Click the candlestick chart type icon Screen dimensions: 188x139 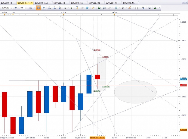pos(16,8)
